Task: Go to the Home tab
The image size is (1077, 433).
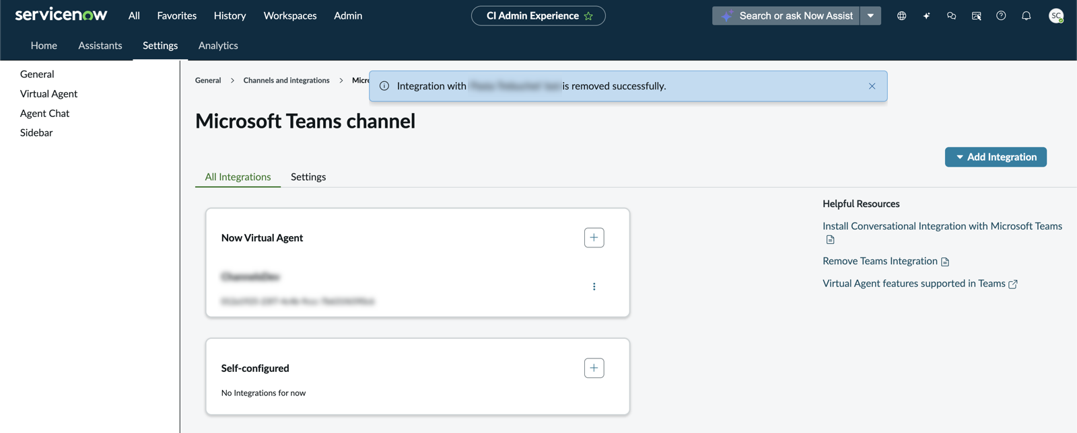Action: (x=44, y=46)
